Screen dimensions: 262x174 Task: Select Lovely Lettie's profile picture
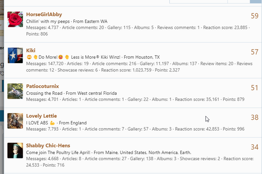click(x=15, y=121)
